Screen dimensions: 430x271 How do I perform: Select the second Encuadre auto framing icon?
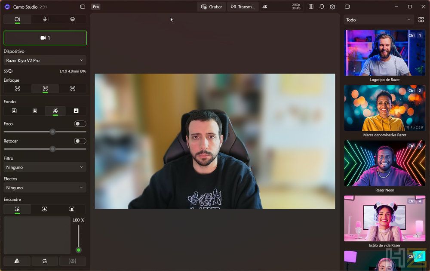tap(44, 209)
